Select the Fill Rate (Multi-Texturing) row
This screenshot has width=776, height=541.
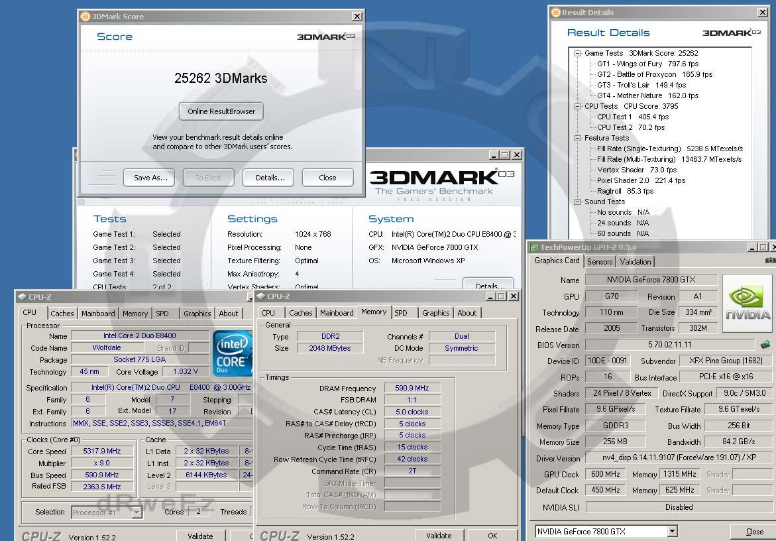pos(669,159)
